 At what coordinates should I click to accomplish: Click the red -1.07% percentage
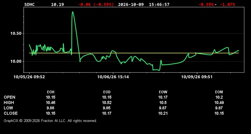click(227, 4)
